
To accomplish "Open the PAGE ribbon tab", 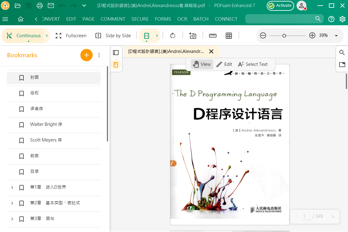I will click(x=88, y=19).
